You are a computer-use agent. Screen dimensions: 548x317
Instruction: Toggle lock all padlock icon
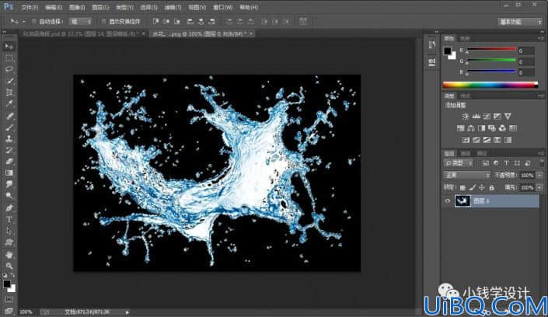[x=492, y=188]
